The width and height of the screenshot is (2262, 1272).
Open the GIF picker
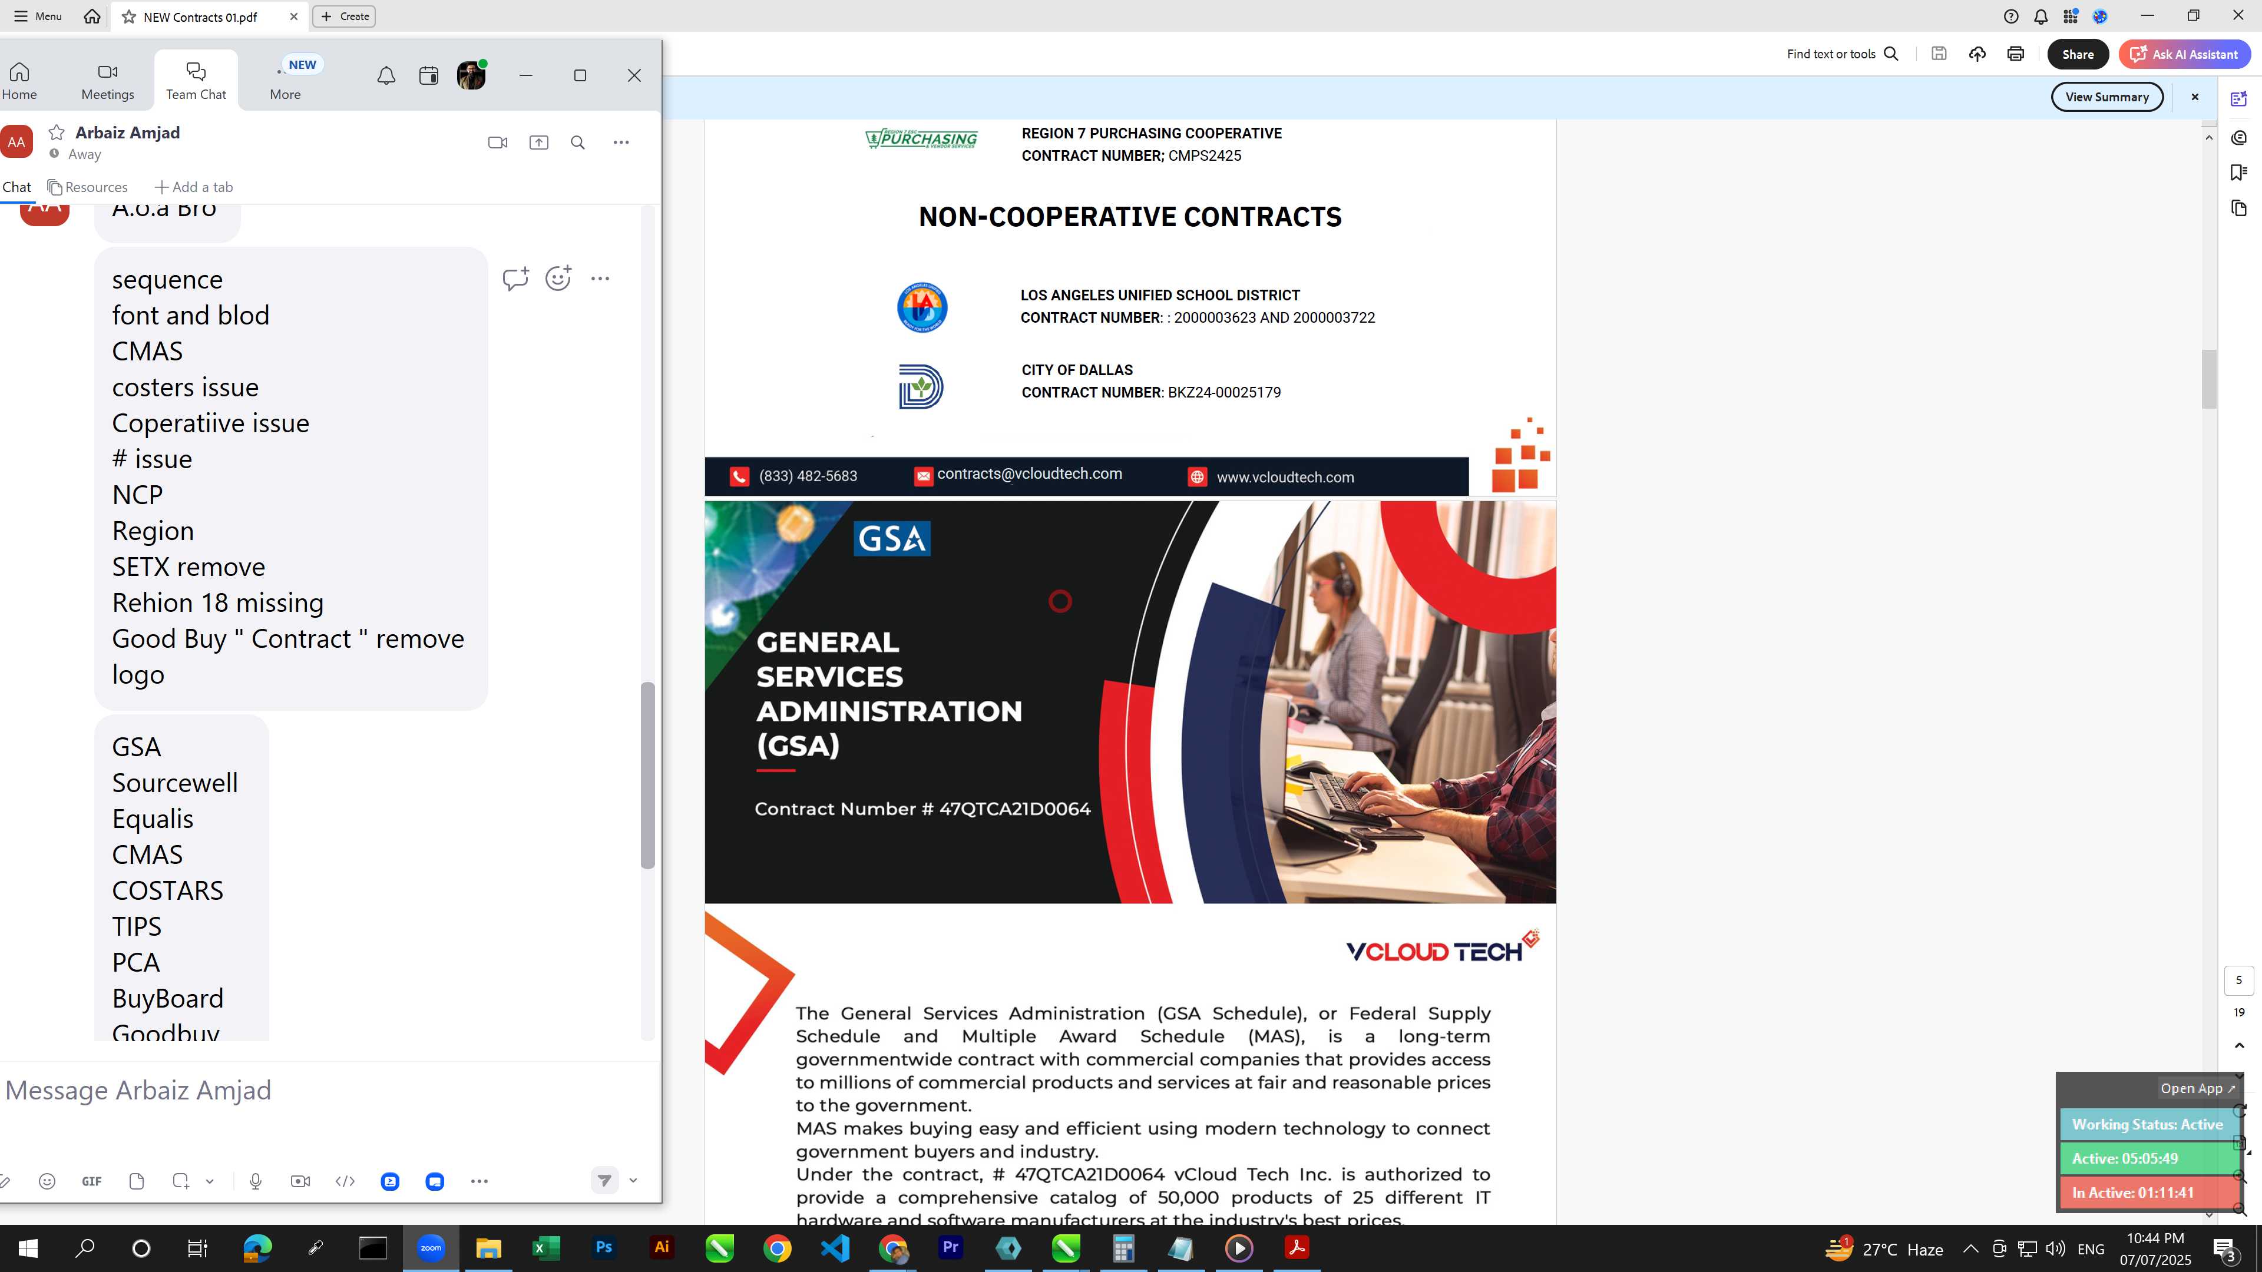click(91, 1181)
